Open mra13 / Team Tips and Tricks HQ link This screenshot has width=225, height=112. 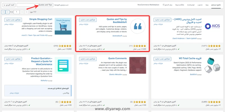pyautogui.click(x=34, y=35)
